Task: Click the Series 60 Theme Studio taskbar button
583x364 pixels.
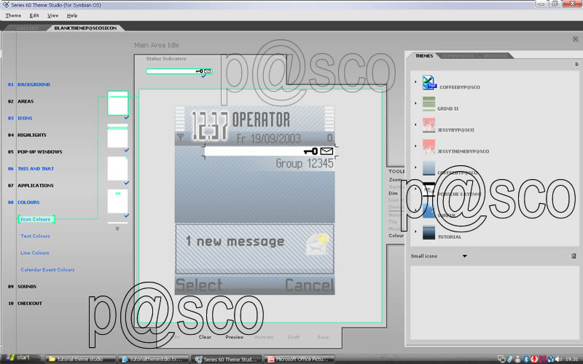Action: (x=227, y=359)
